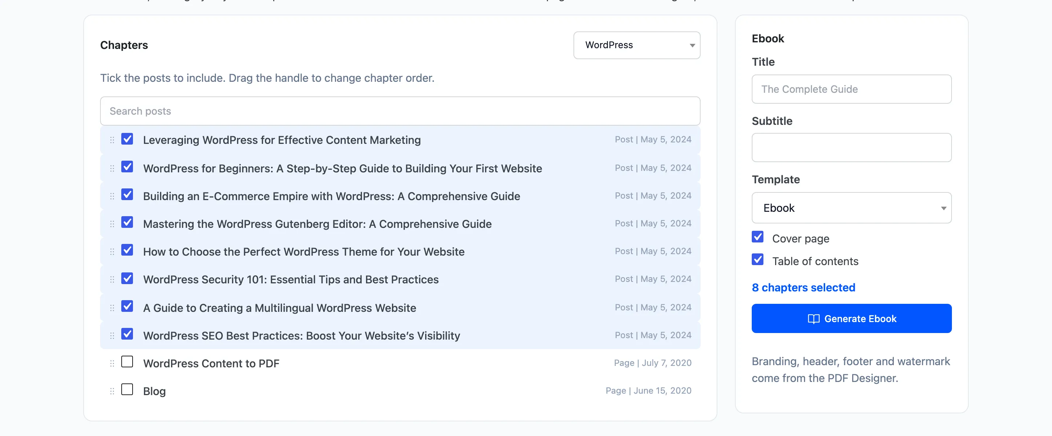This screenshot has height=436, width=1052.
Task: Click drag handle for Leveraging WordPress post
Action: coord(112,140)
